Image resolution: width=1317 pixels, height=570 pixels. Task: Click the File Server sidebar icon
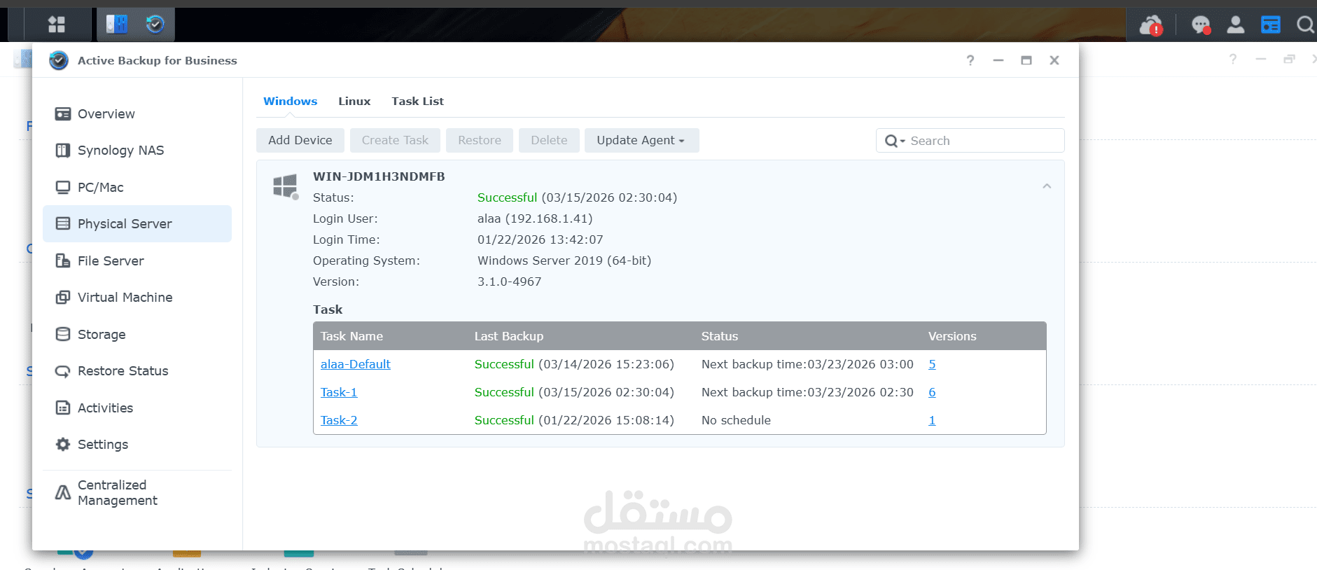(x=63, y=260)
